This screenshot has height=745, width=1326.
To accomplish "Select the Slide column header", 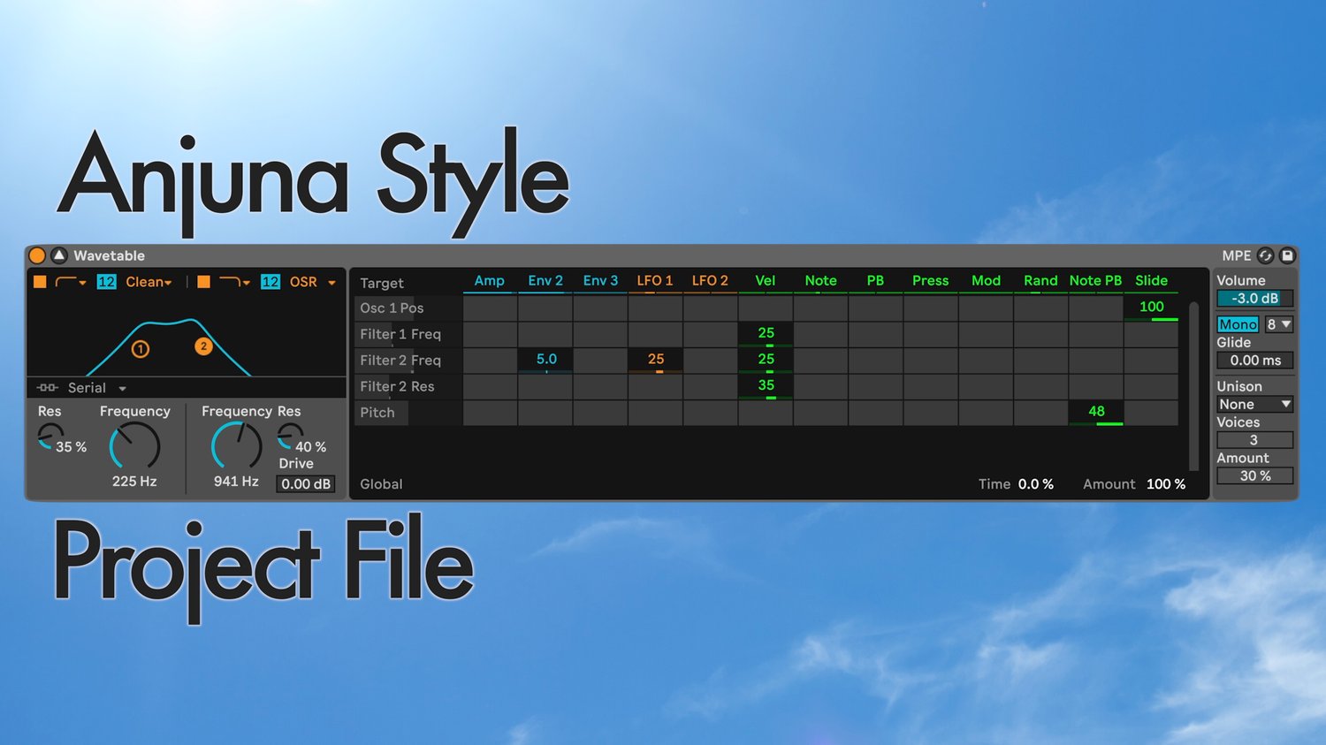I will [x=1151, y=281].
